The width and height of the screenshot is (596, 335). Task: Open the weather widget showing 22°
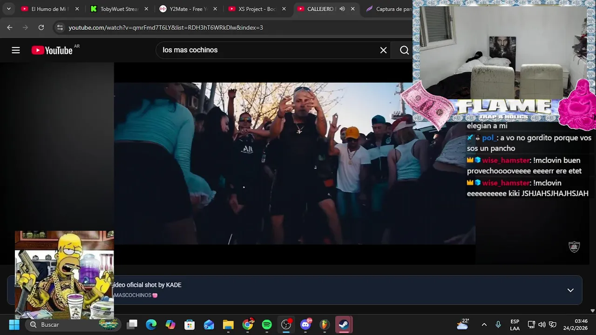pyautogui.click(x=463, y=324)
